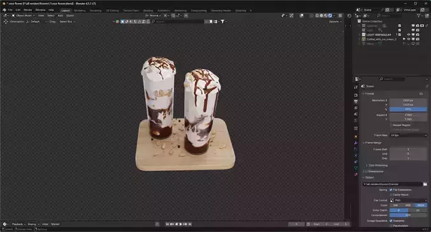Toggle visibility eye of LIGHT collection

(x=409, y=34)
